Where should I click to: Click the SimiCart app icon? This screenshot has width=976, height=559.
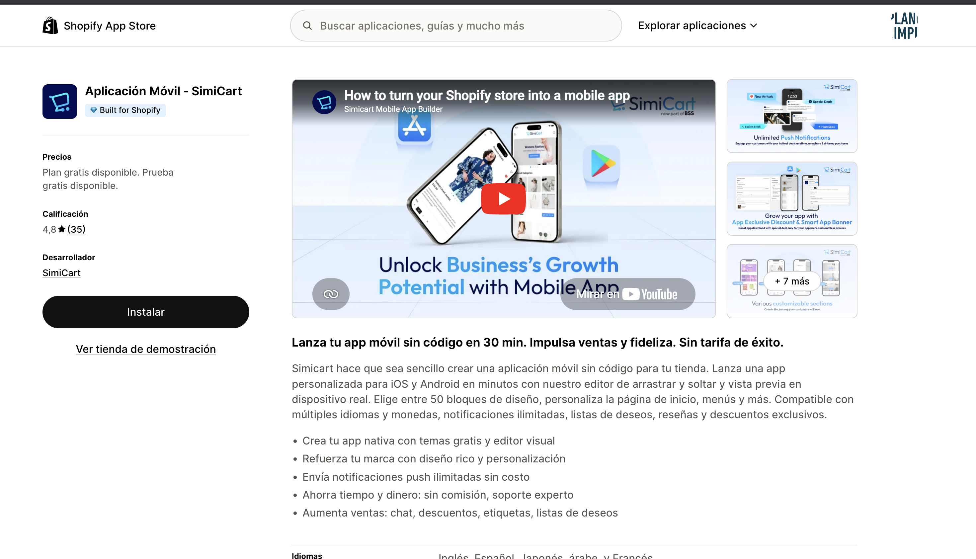pos(59,102)
